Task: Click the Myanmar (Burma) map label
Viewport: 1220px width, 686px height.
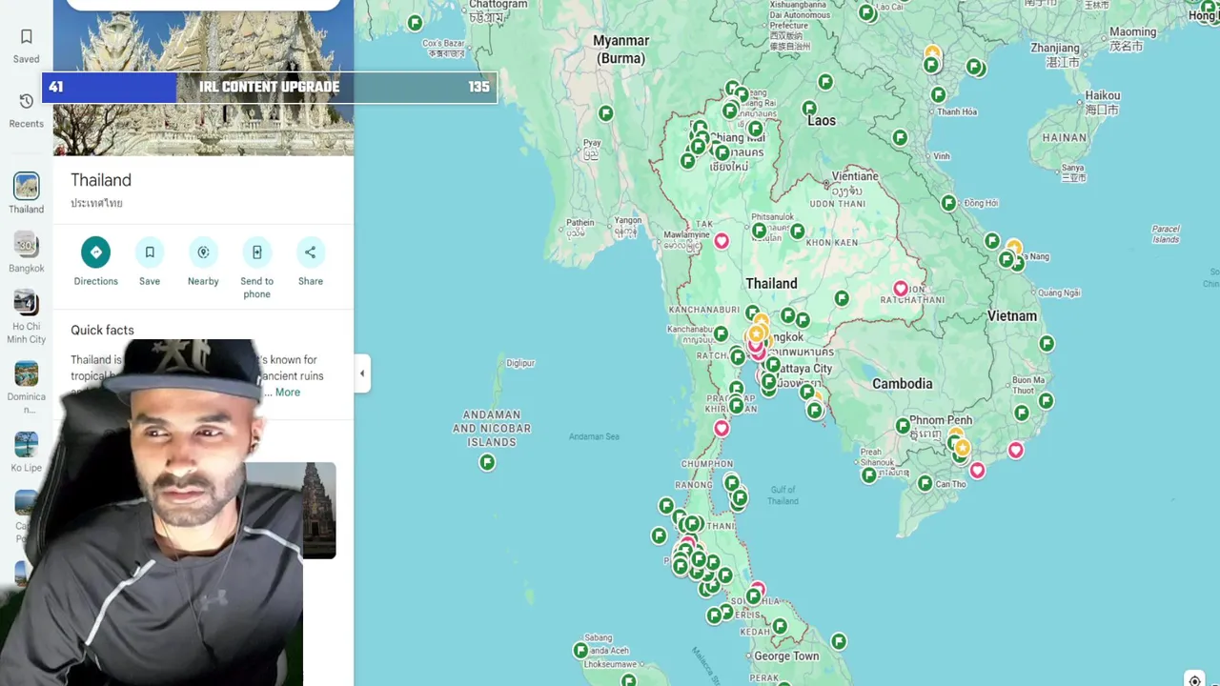Action: [x=620, y=50]
